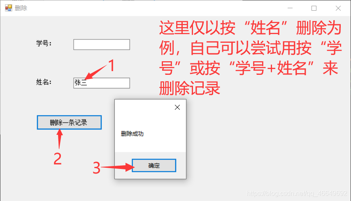The image size is (351, 201).
Task: Click the 姓名 field containing 张三
Action: coord(102,83)
